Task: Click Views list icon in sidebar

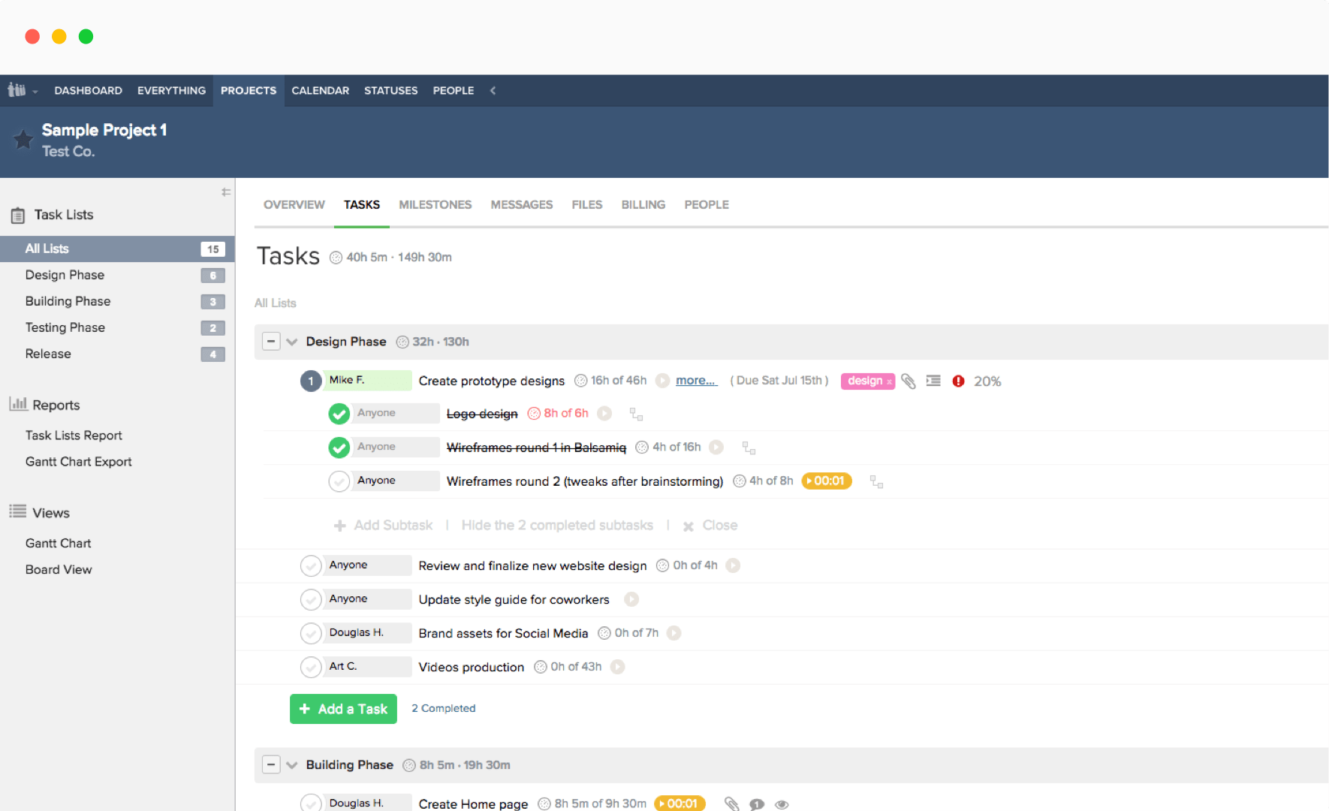Action: coord(18,512)
